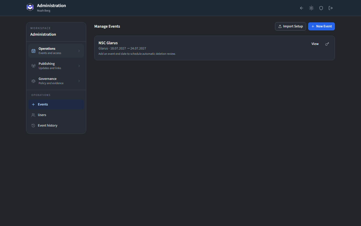
Task: Open the Users section
Action: point(56,115)
